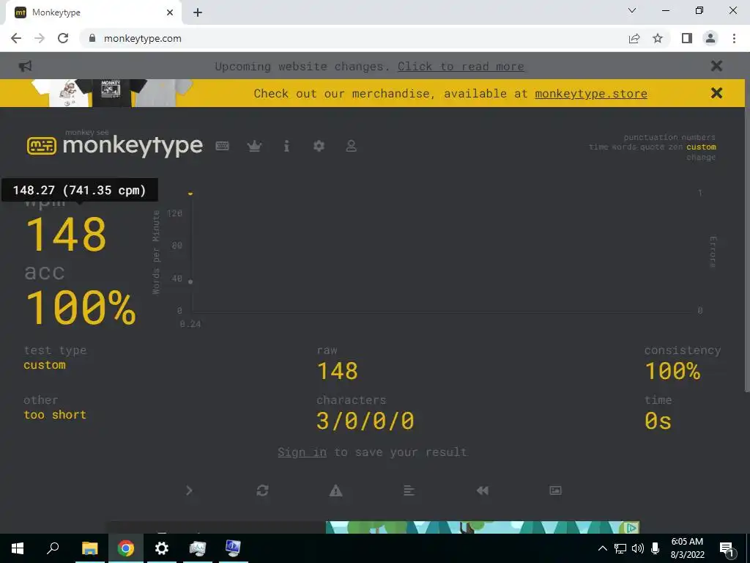This screenshot has height=563, width=750.
Task: Click the merchandise t-shirts image
Action: point(112,93)
